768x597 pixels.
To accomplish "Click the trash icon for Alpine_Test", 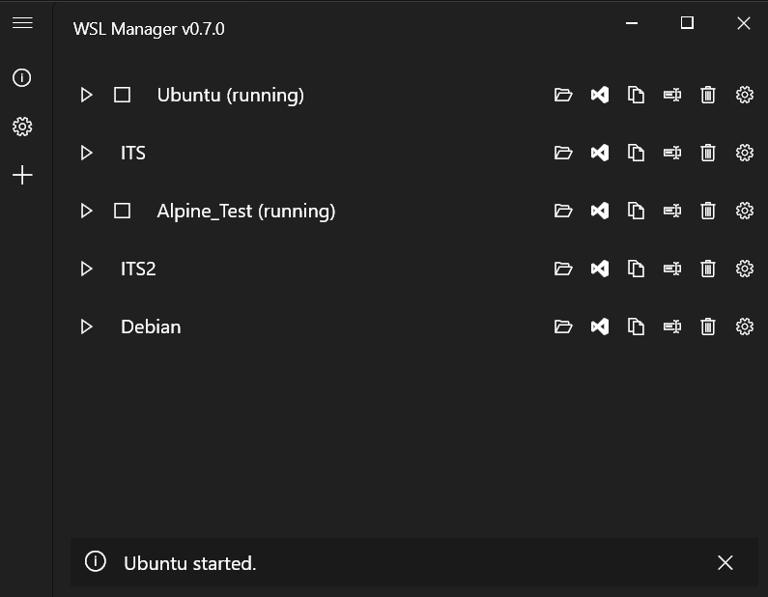I will pos(708,211).
